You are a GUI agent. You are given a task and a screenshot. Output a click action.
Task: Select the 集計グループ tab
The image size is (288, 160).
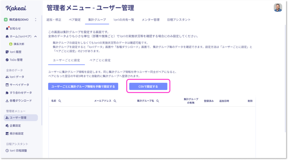[x=97, y=20]
